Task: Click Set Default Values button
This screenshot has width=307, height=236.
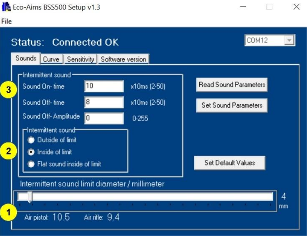Action: [x=230, y=163]
